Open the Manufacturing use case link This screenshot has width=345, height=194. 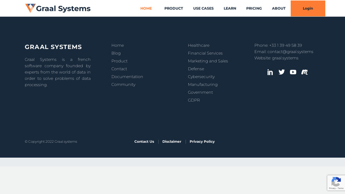point(202,85)
